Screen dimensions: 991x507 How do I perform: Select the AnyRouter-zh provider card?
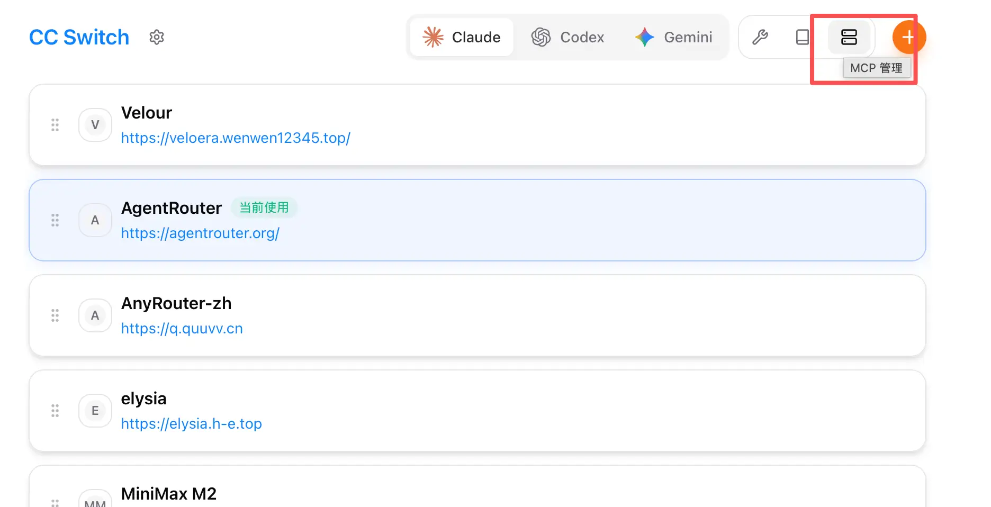(582, 315)
